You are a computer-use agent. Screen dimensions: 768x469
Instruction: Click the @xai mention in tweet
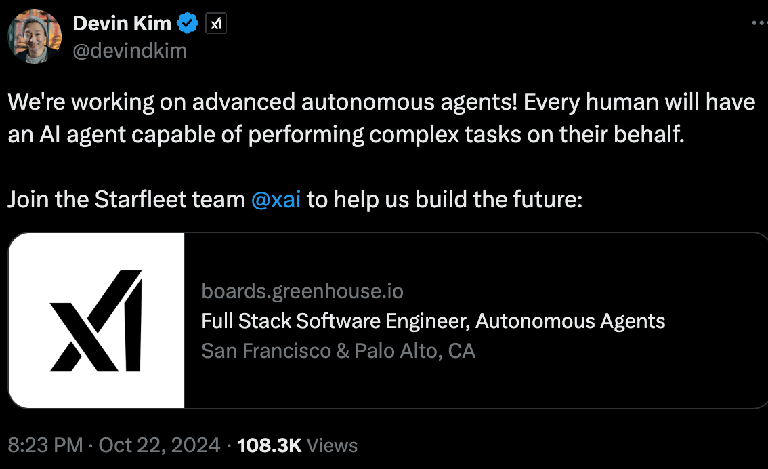[x=276, y=200]
